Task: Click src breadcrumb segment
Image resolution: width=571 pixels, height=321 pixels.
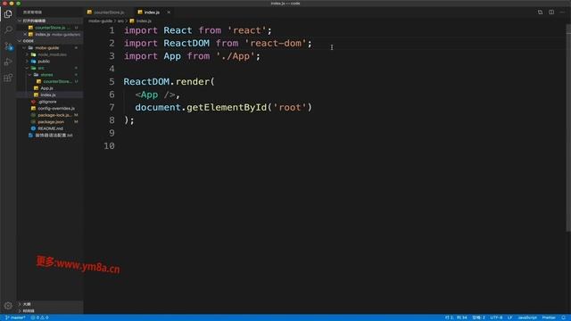Action: point(120,21)
